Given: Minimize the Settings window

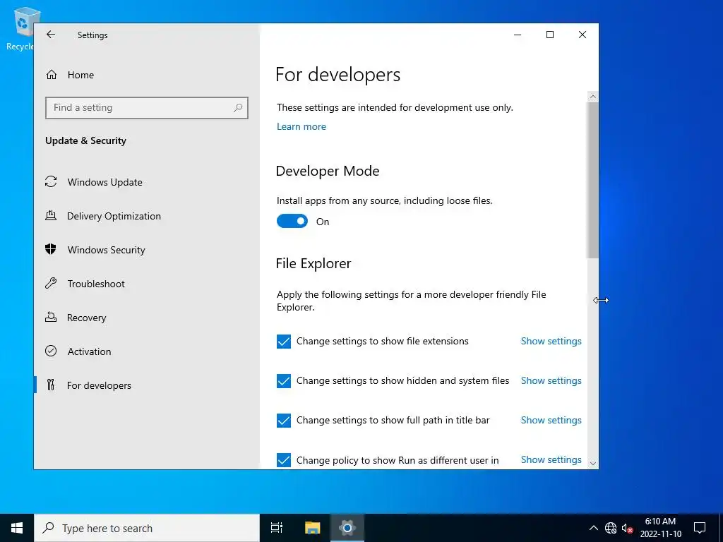Looking at the screenshot, I should pos(518,35).
